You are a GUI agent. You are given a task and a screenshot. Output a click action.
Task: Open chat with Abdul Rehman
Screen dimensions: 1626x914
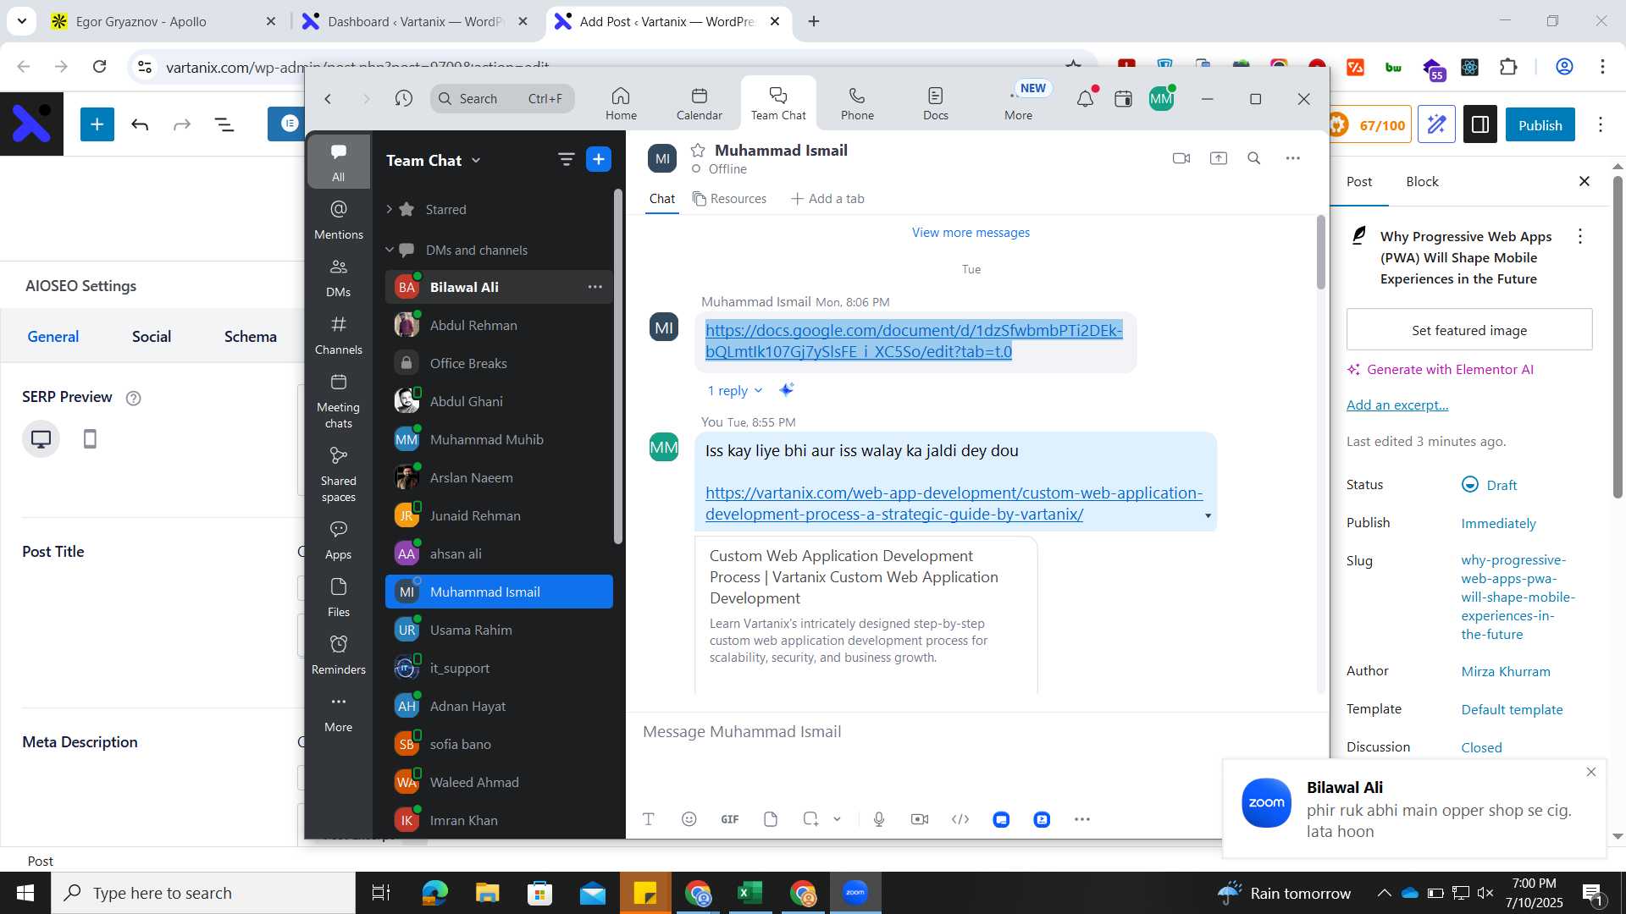pos(499,325)
